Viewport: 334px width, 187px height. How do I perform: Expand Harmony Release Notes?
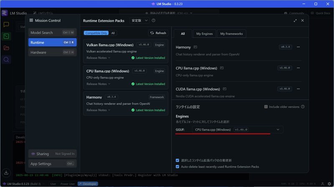99,110
